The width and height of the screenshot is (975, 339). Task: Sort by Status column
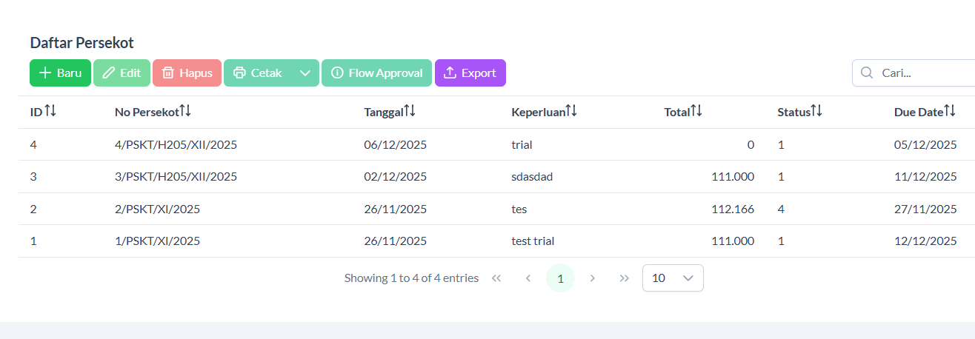(816, 112)
